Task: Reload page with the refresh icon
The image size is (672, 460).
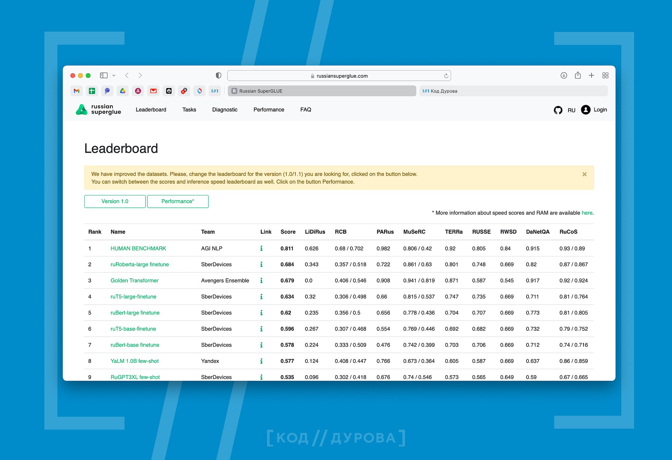Action: (x=446, y=76)
